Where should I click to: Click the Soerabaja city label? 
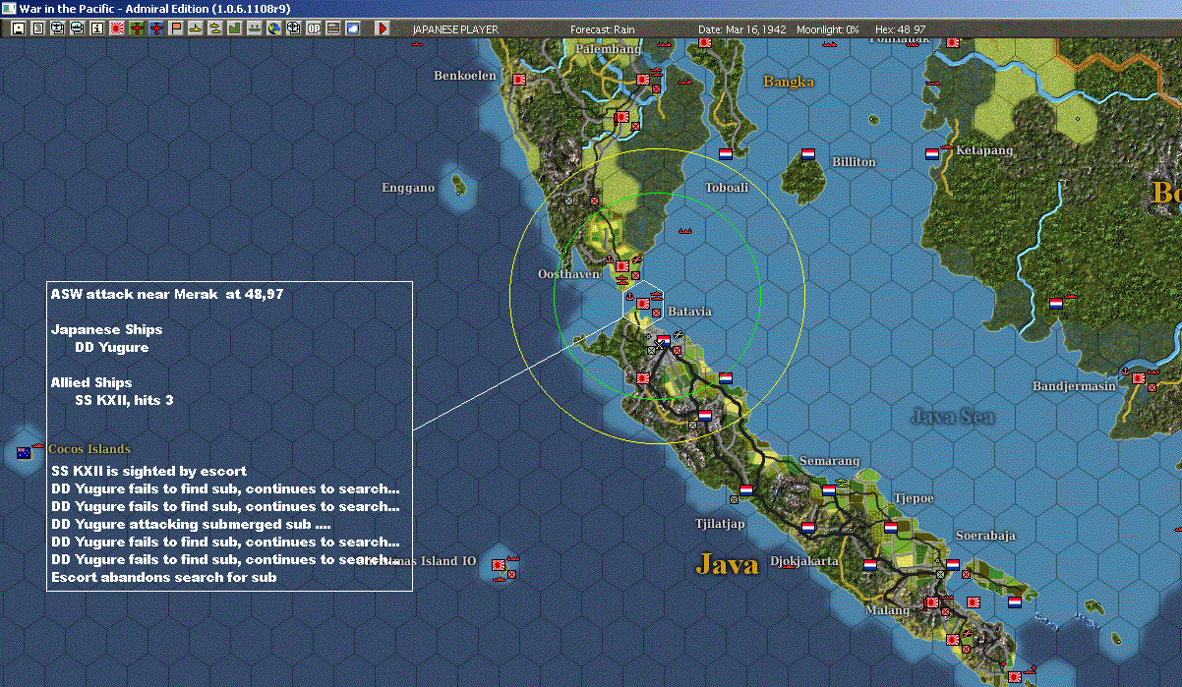pos(985,536)
